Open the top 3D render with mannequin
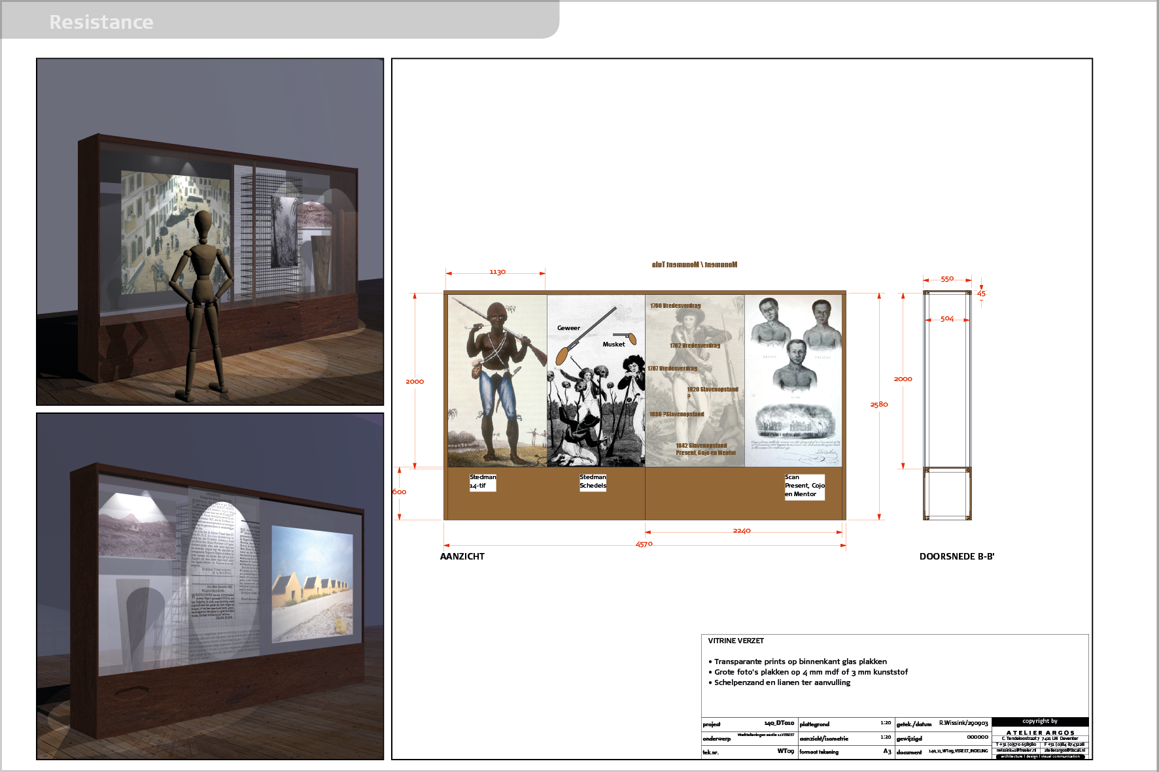This screenshot has width=1159, height=772. coord(210,232)
